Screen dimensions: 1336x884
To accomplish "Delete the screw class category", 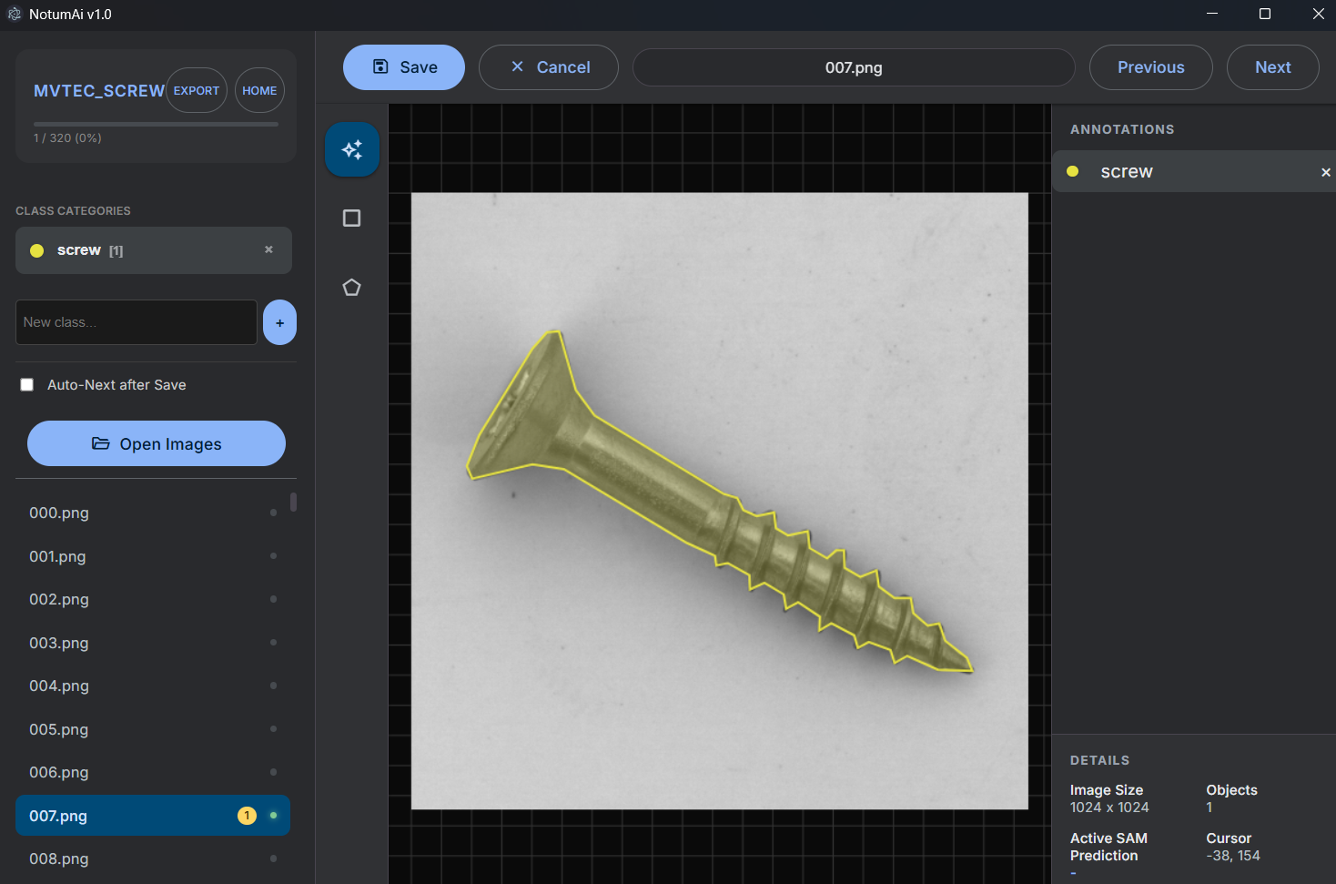I will point(268,248).
